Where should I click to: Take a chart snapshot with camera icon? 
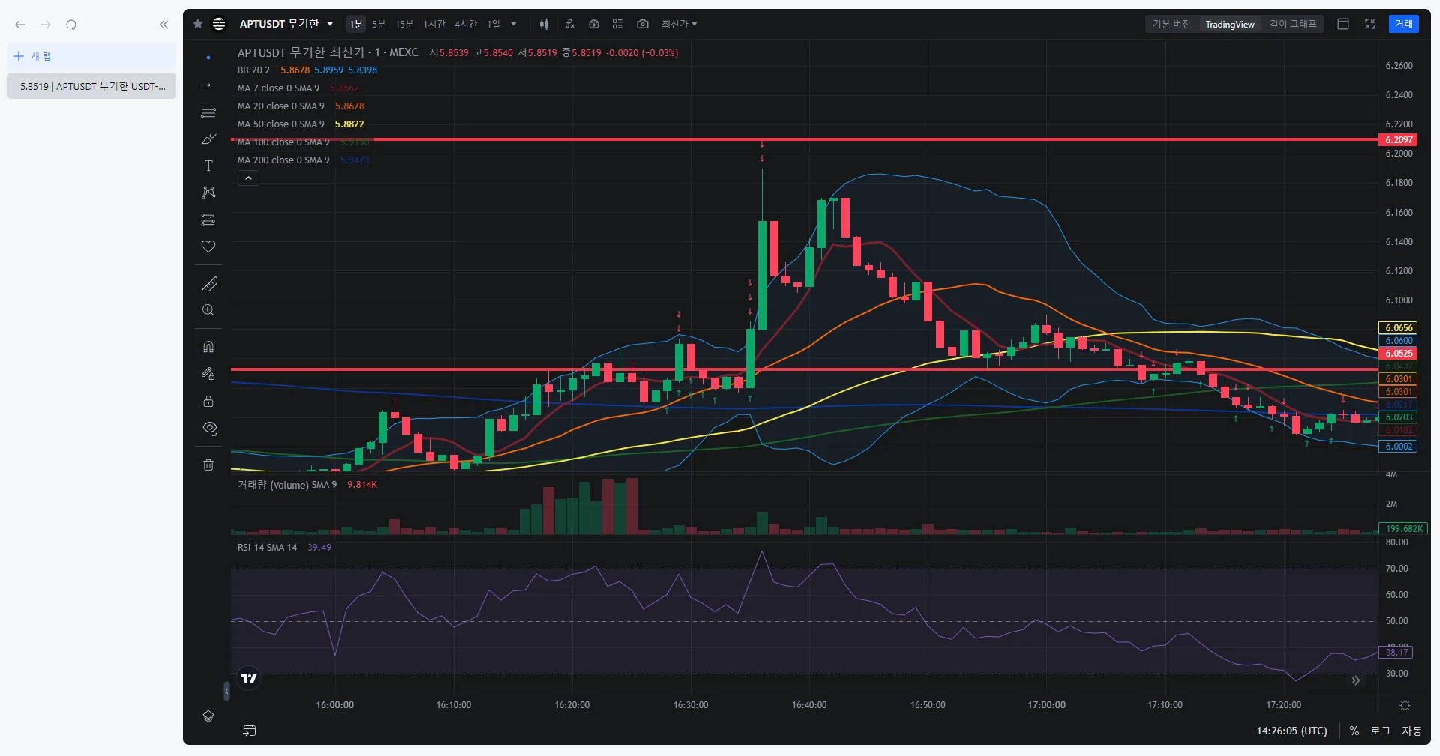coord(643,24)
